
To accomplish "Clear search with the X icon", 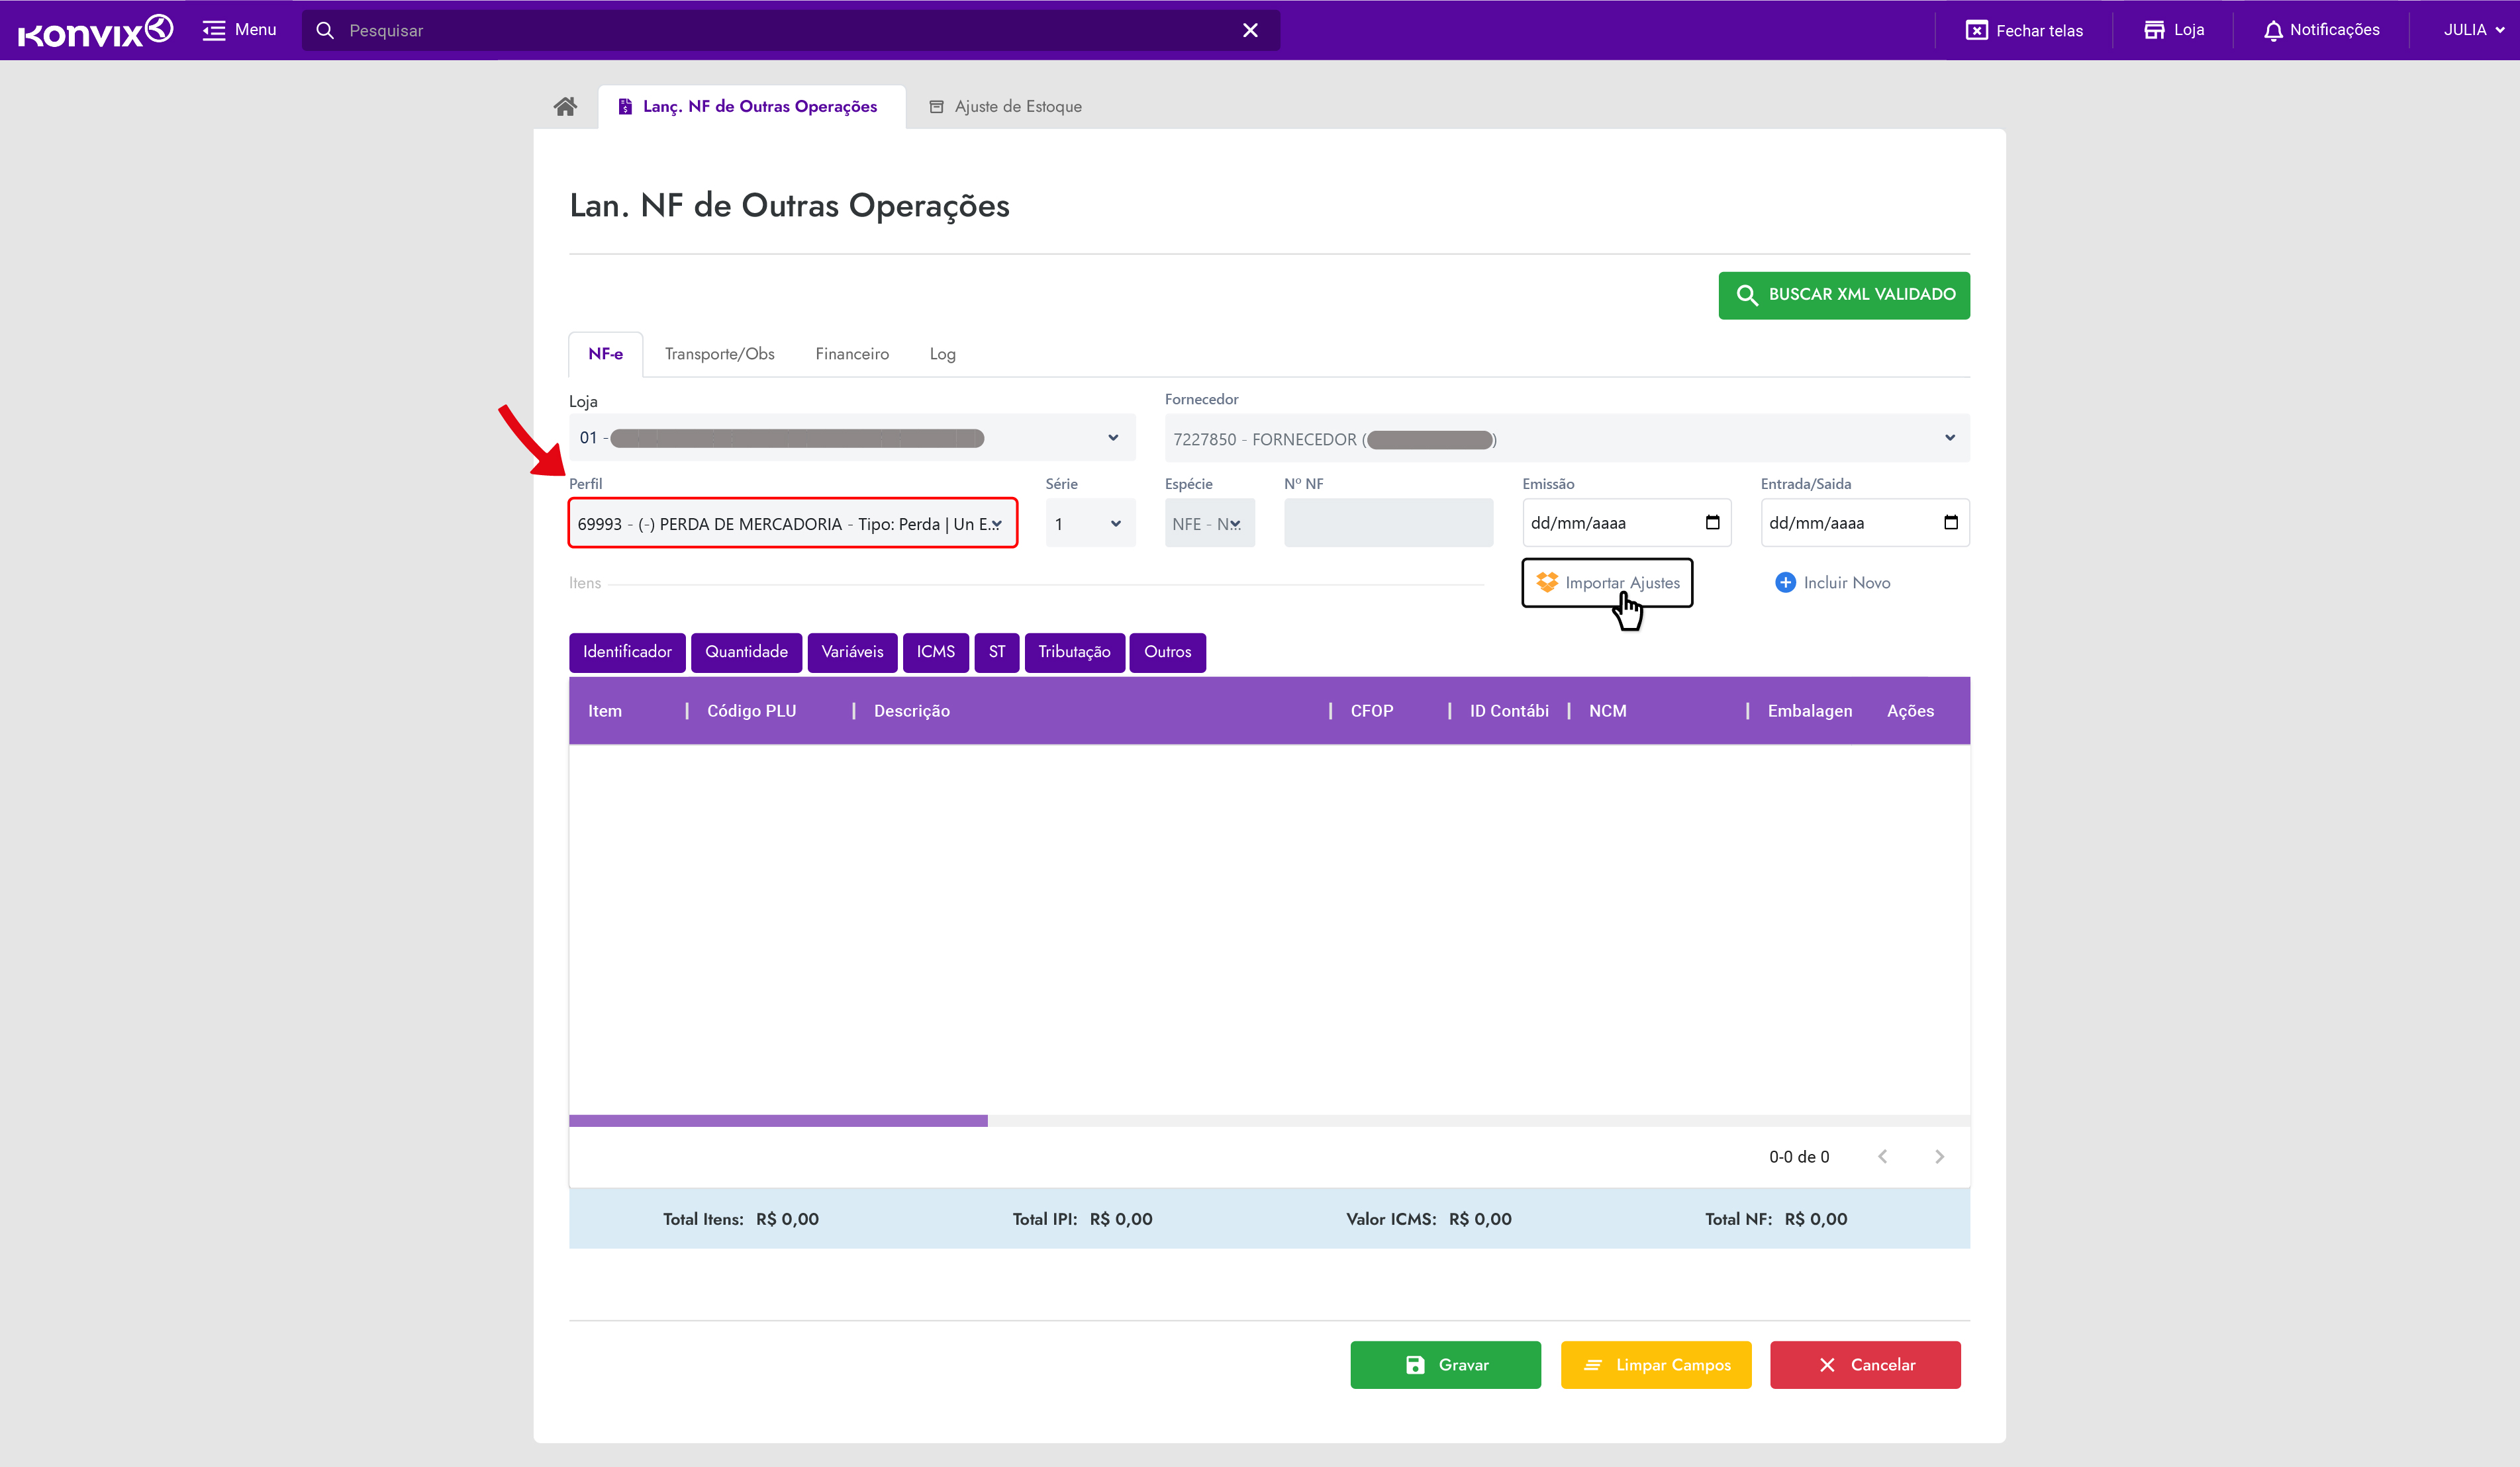I will pyautogui.click(x=1250, y=30).
